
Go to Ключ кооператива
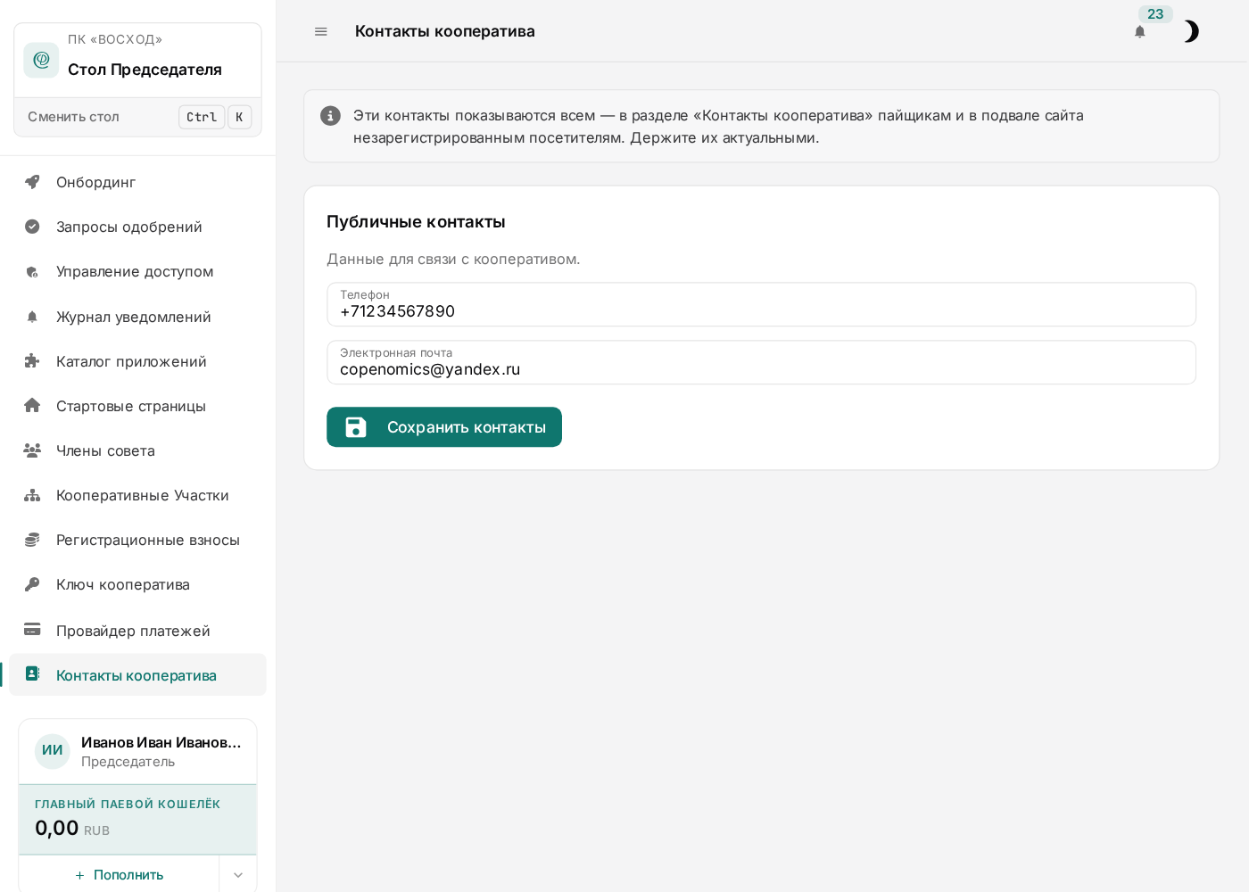(137, 584)
